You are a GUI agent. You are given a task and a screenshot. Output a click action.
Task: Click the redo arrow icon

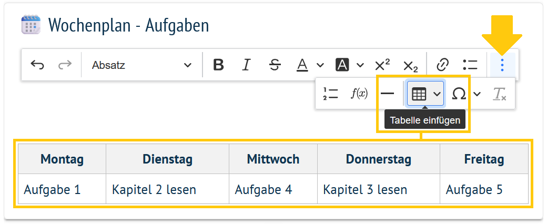point(65,65)
